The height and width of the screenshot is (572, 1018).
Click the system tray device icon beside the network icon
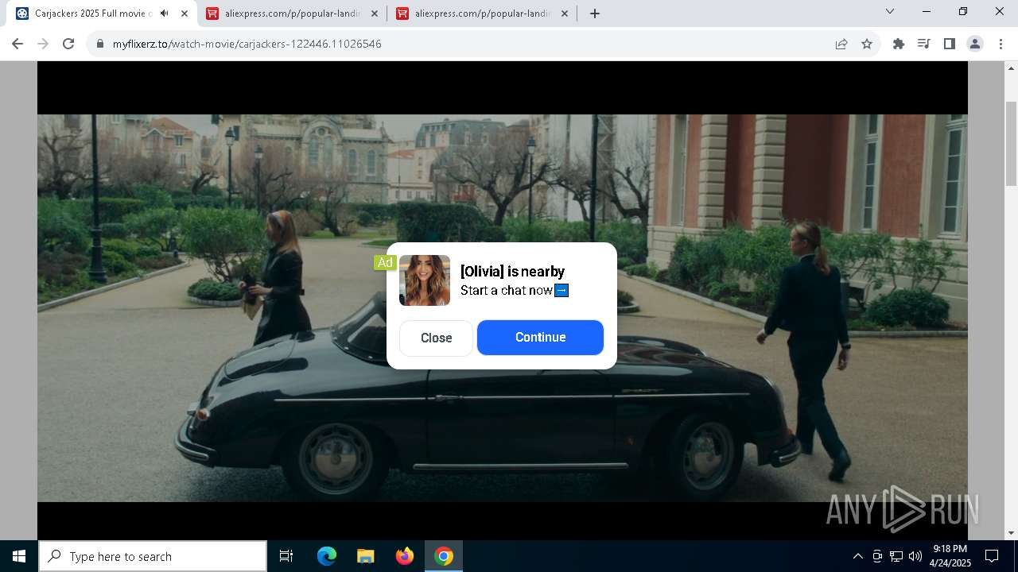[x=877, y=556]
